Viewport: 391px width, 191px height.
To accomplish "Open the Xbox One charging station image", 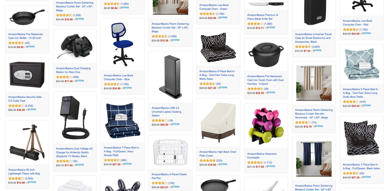I will (75, 46).
